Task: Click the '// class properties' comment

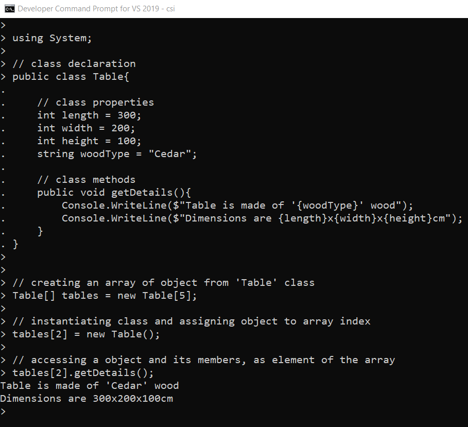Action: pyautogui.click(x=95, y=103)
